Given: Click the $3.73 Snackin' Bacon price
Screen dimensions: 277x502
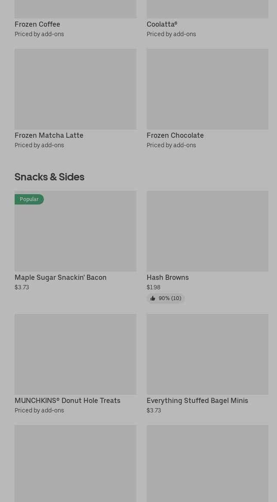Looking at the screenshot, I should pos(22,288).
